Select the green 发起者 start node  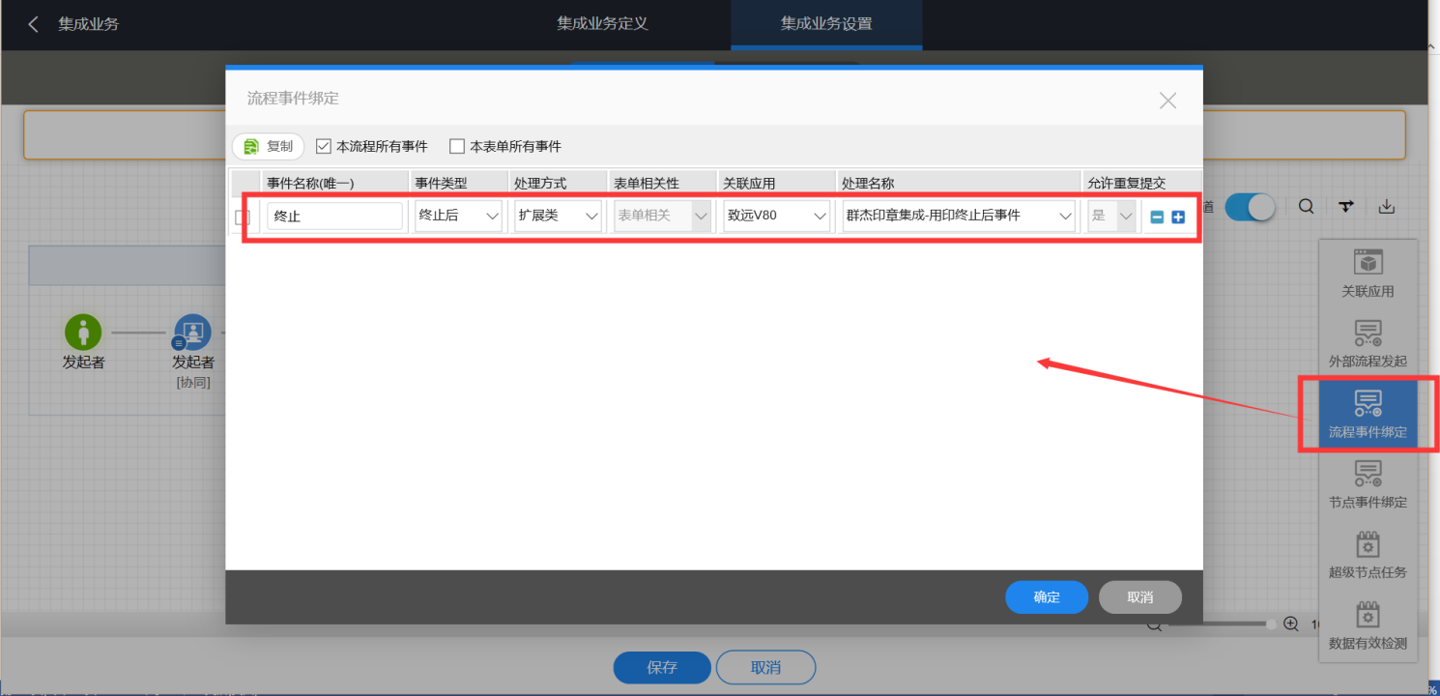(83, 333)
